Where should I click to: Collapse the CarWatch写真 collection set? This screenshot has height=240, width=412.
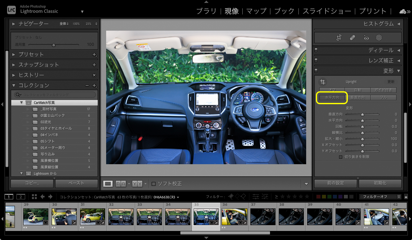click(x=22, y=103)
